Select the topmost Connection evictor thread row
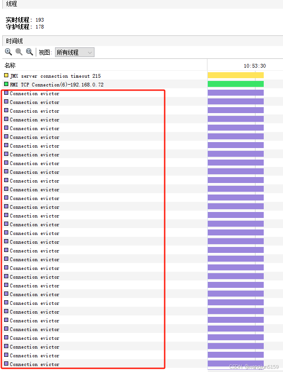 (34, 94)
